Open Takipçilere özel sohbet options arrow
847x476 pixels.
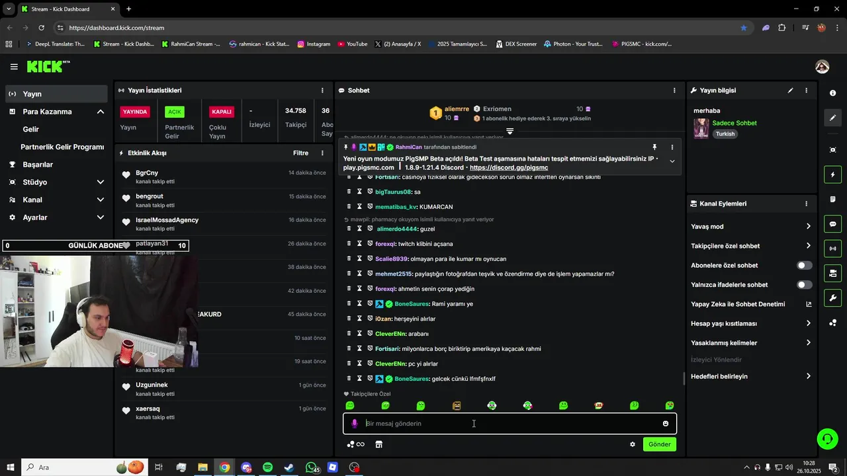click(x=808, y=246)
